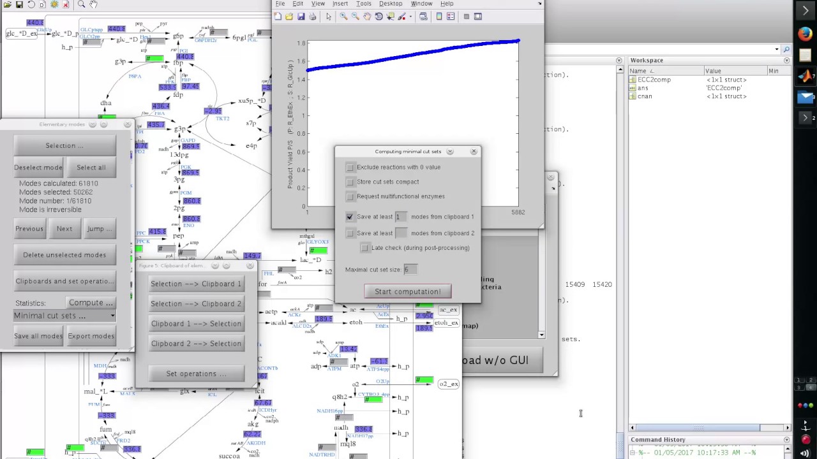Open the mail folder icon in the dock

806,97
